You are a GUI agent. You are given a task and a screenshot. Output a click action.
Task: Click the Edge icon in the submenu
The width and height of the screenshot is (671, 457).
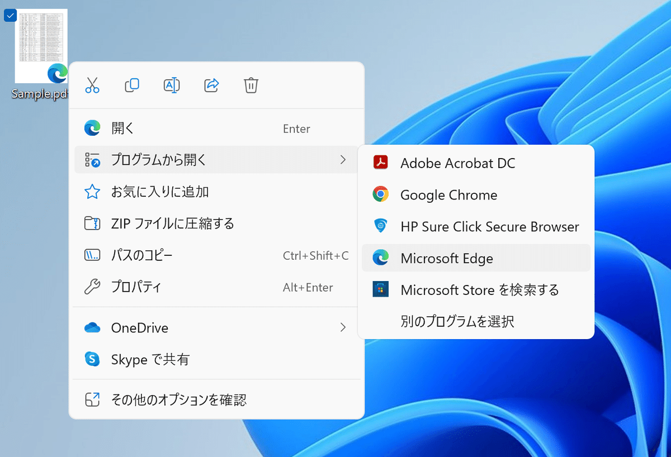click(x=381, y=258)
